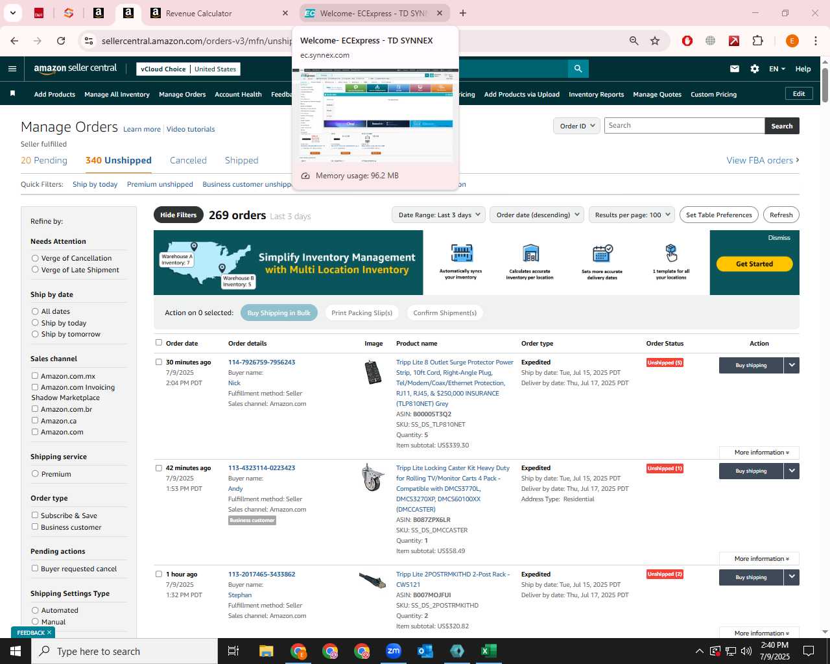The width and height of the screenshot is (830, 664).
Task: Open the Account Health menu item
Action: (238, 94)
